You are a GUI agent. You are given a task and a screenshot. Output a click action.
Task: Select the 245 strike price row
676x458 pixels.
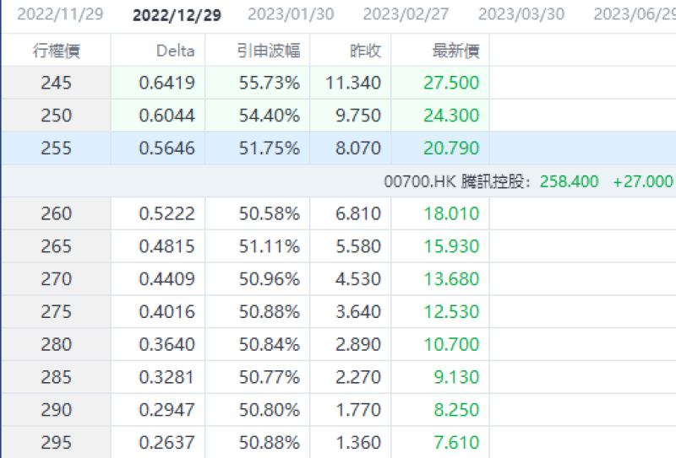coord(56,83)
